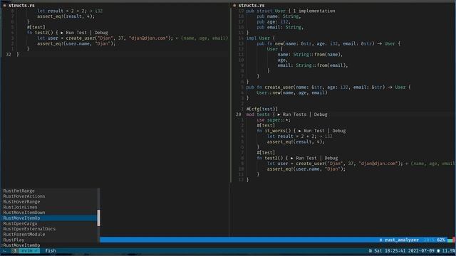456x256 pixels.
Task: Click the 62% position indicator in the statusline
Action: (441, 240)
